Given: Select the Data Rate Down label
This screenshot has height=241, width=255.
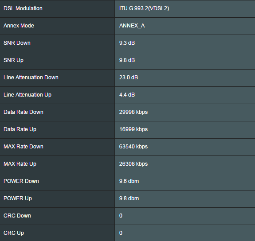Looking at the screenshot, I should 24,112.
